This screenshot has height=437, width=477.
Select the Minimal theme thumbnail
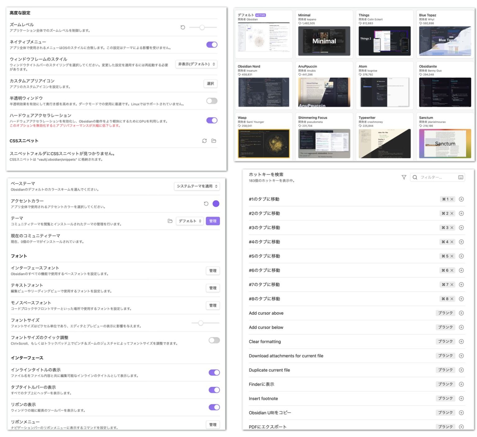(324, 41)
